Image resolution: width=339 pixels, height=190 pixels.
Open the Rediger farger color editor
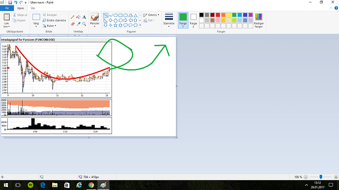(x=258, y=20)
